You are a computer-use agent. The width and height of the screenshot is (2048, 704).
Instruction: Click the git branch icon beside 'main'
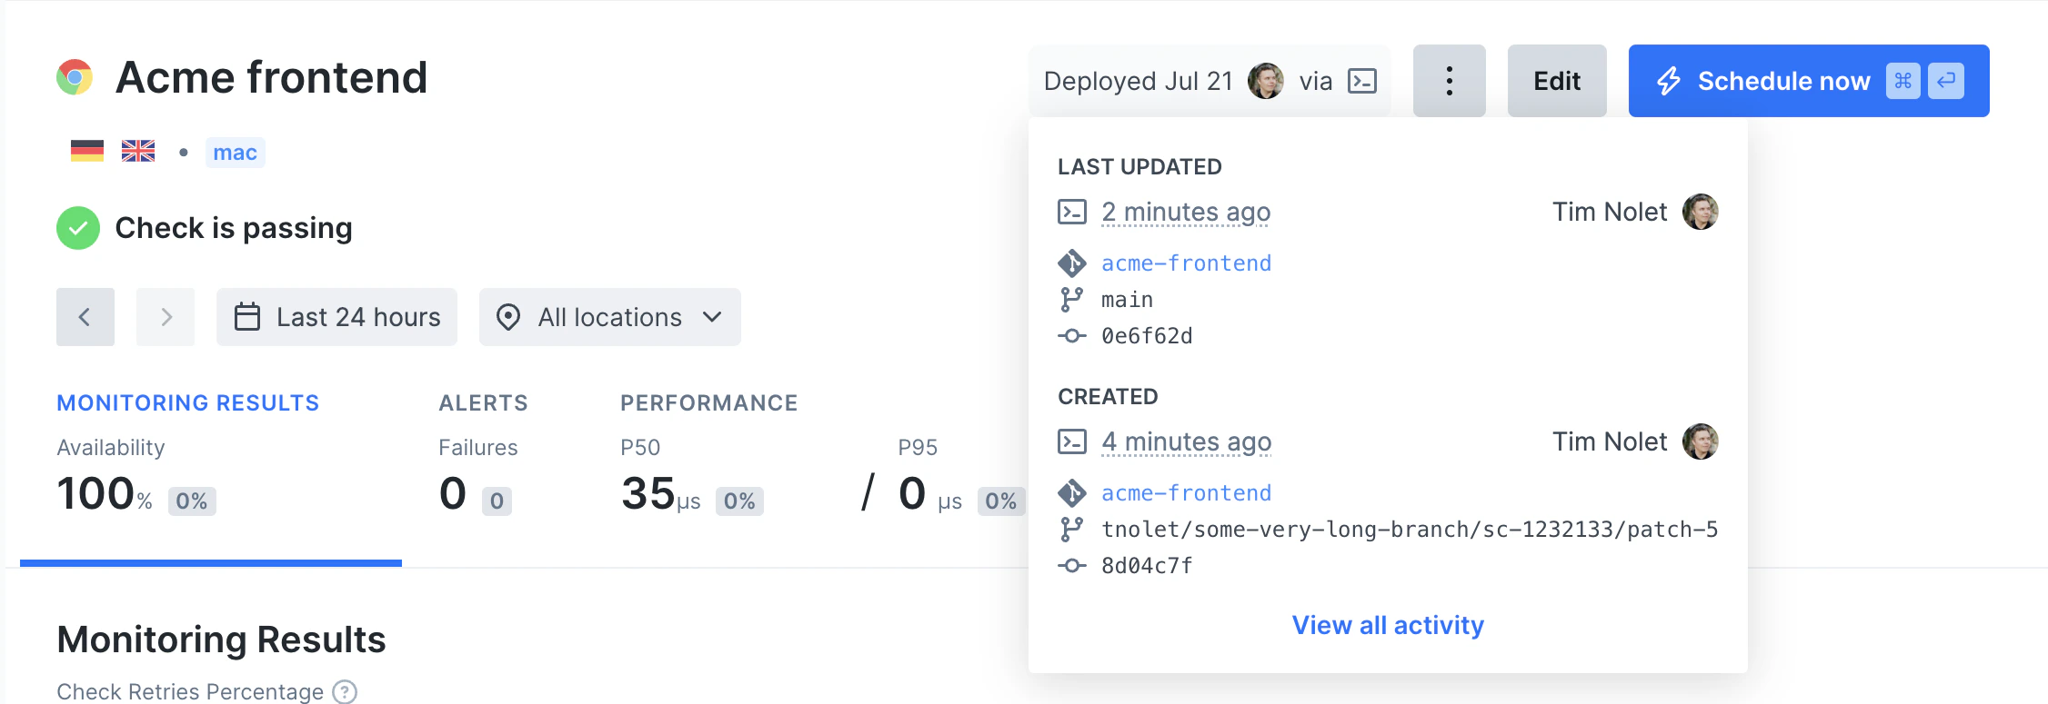click(1074, 299)
